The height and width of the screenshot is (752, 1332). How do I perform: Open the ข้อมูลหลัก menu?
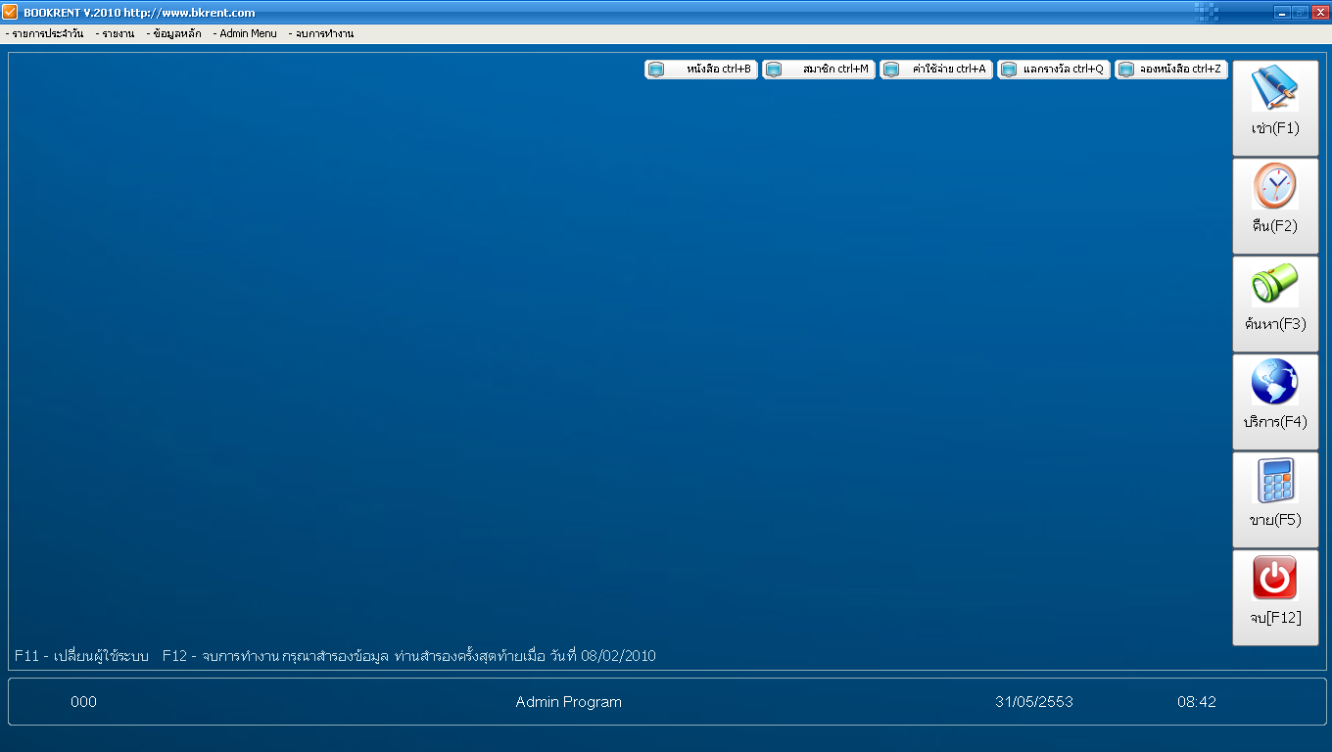[x=174, y=33]
